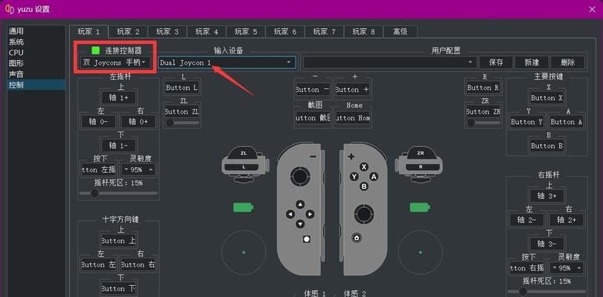Click the right Joycon battery indicator

420,208
